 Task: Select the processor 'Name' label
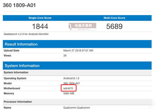tap(8, 108)
